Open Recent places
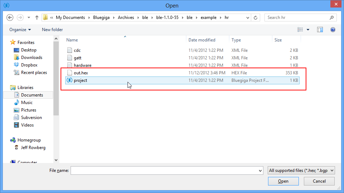The image size is (344, 193). pyautogui.click(x=34, y=73)
